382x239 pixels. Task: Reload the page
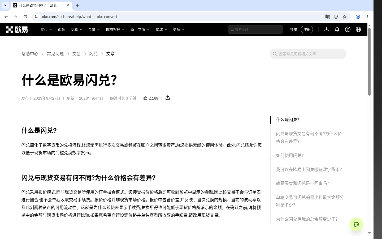click(x=25, y=17)
